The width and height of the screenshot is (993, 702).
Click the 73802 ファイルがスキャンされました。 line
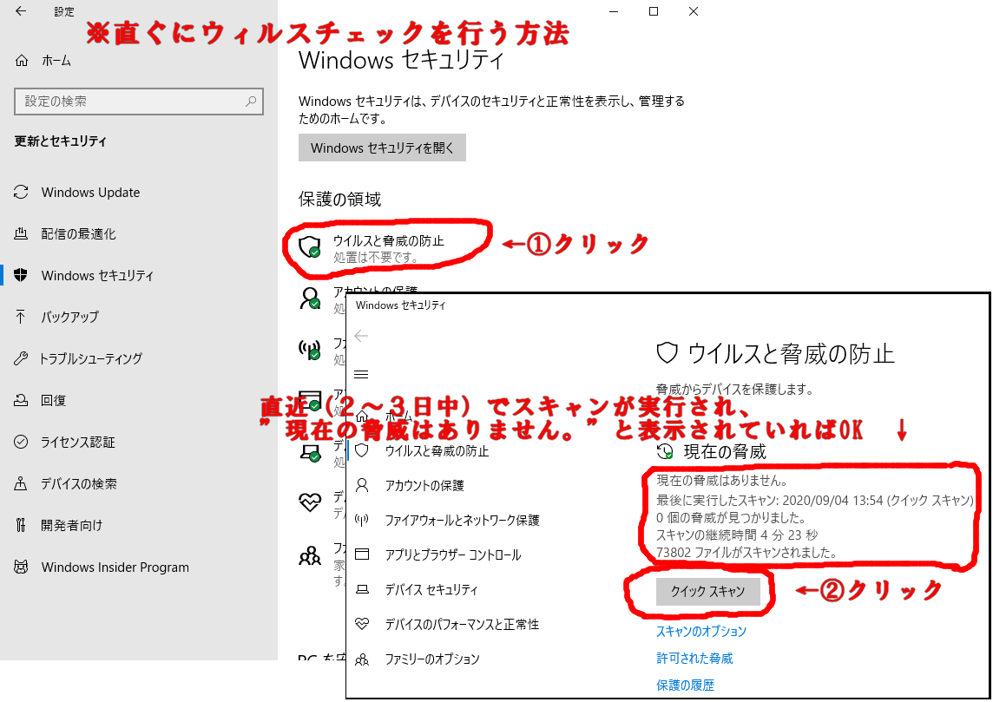click(746, 553)
